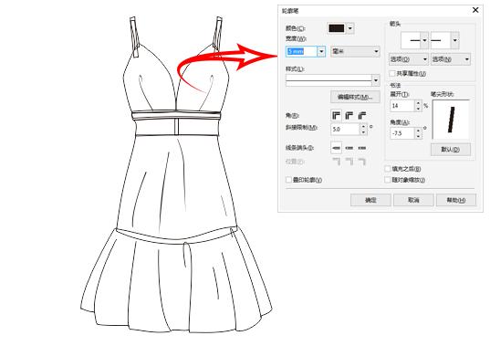The height and width of the screenshot is (346, 490).
Task: Open the 毫米 units dropdown
Action: (x=355, y=51)
